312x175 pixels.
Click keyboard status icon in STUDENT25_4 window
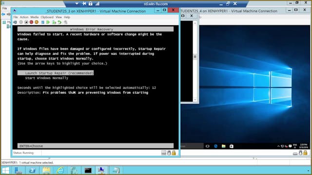click(x=295, y=153)
